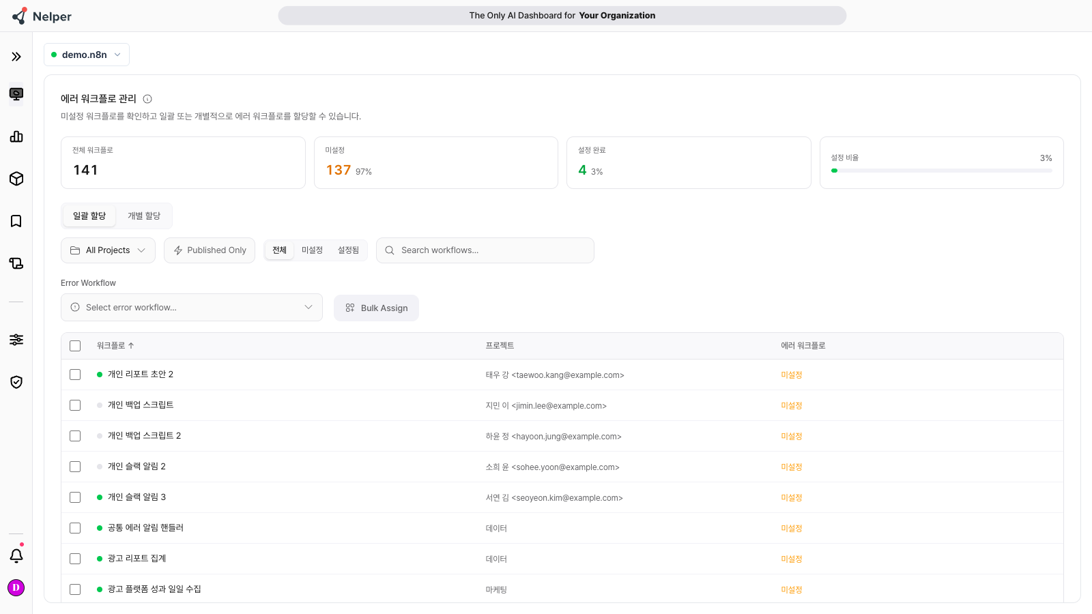Screen dimensions: 1092x614
Task: Open the shield security sidebar icon
Action: pos(16,382)
